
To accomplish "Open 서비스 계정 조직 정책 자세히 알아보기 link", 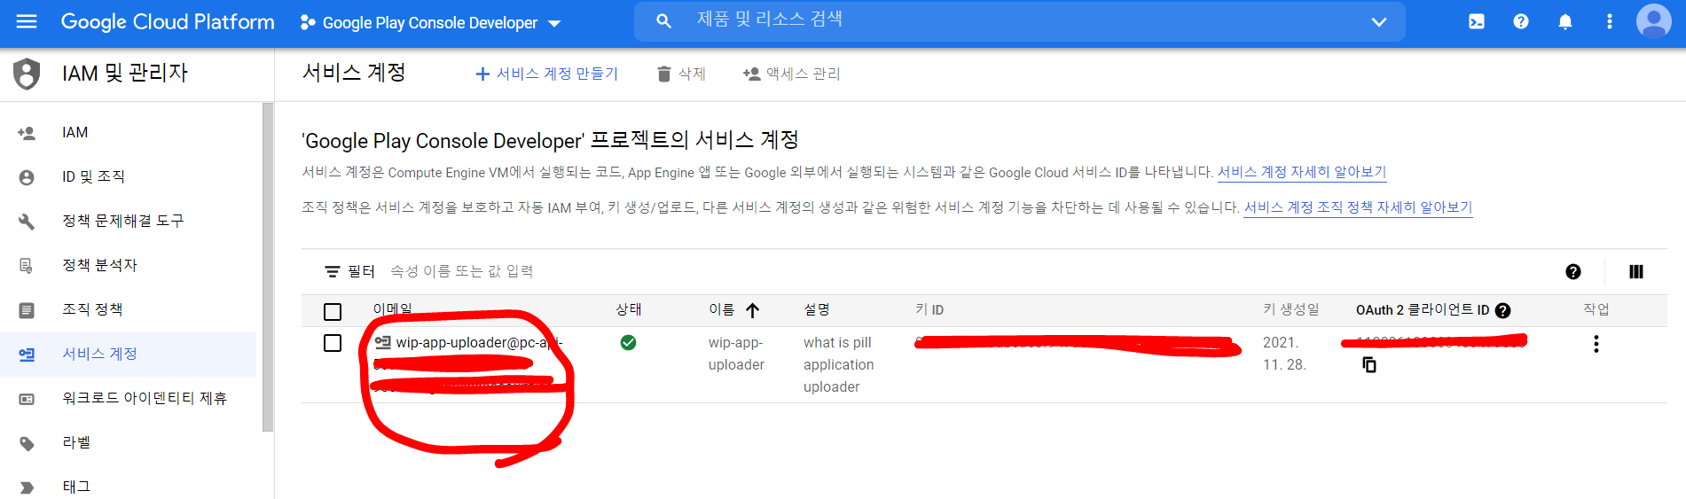I will (1358, 207).
